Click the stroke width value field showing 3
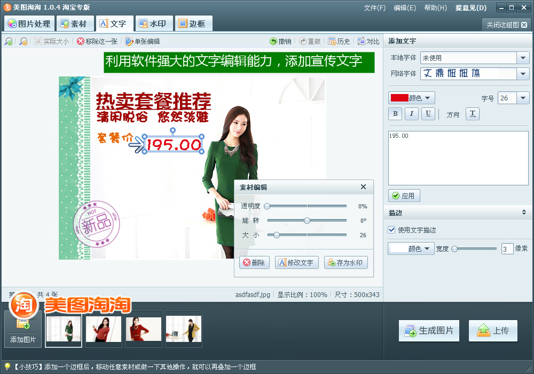The height and width of the screenshot is (374, 534). (x=507, y=249)
